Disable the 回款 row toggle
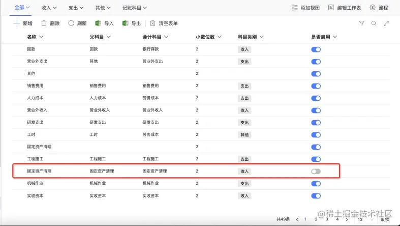Viewport: 400px width, 226px height. point(316,49)
